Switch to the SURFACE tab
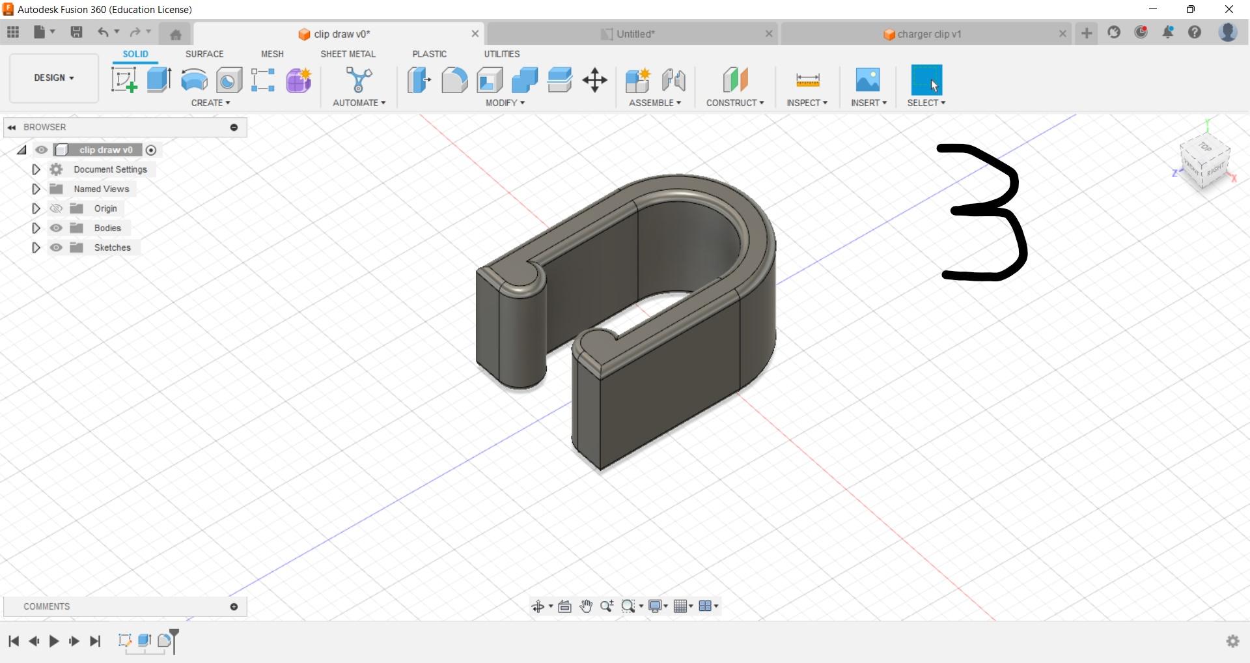The image size is (1250, 663). tap(204, 54)
